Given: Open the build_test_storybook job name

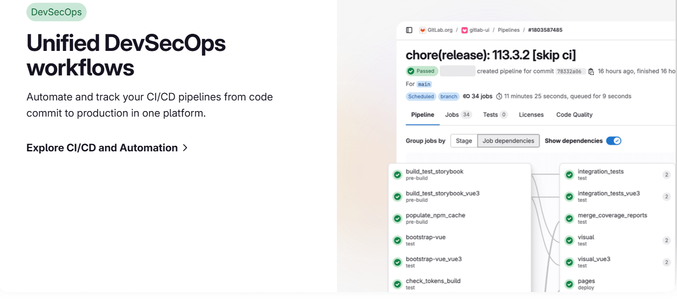Looking at the screenshot, I should coord(434,172).
